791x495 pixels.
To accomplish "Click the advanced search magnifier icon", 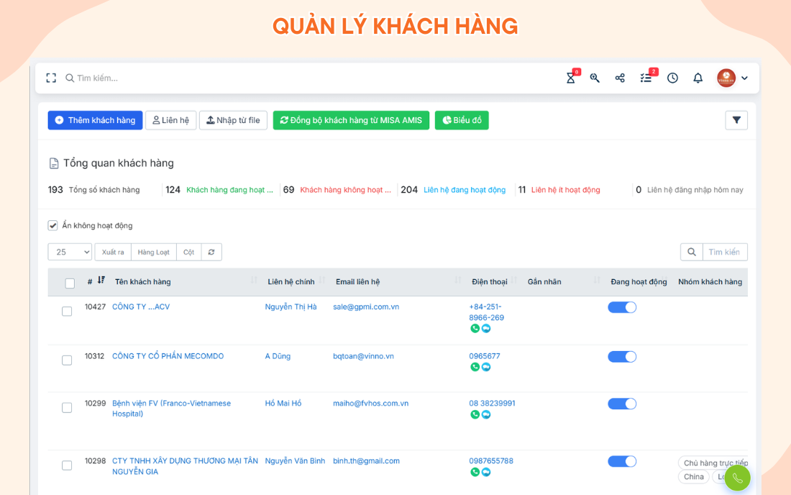I will coord(595,77).
